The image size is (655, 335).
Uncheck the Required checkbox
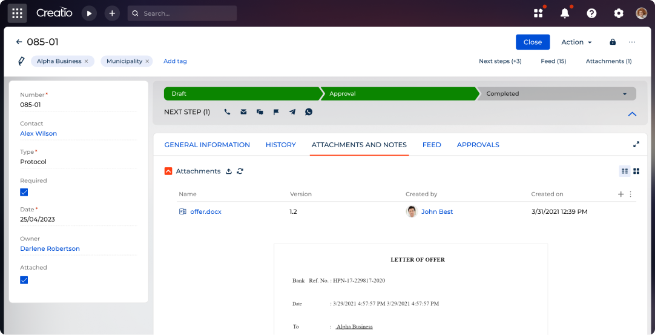tap(24, 192)
